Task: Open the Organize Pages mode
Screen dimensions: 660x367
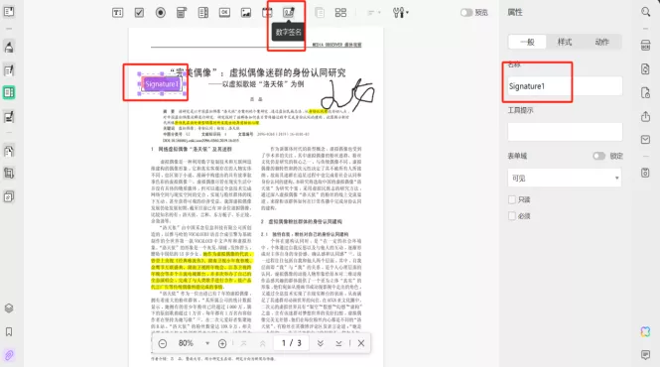Action: [9, 151]
